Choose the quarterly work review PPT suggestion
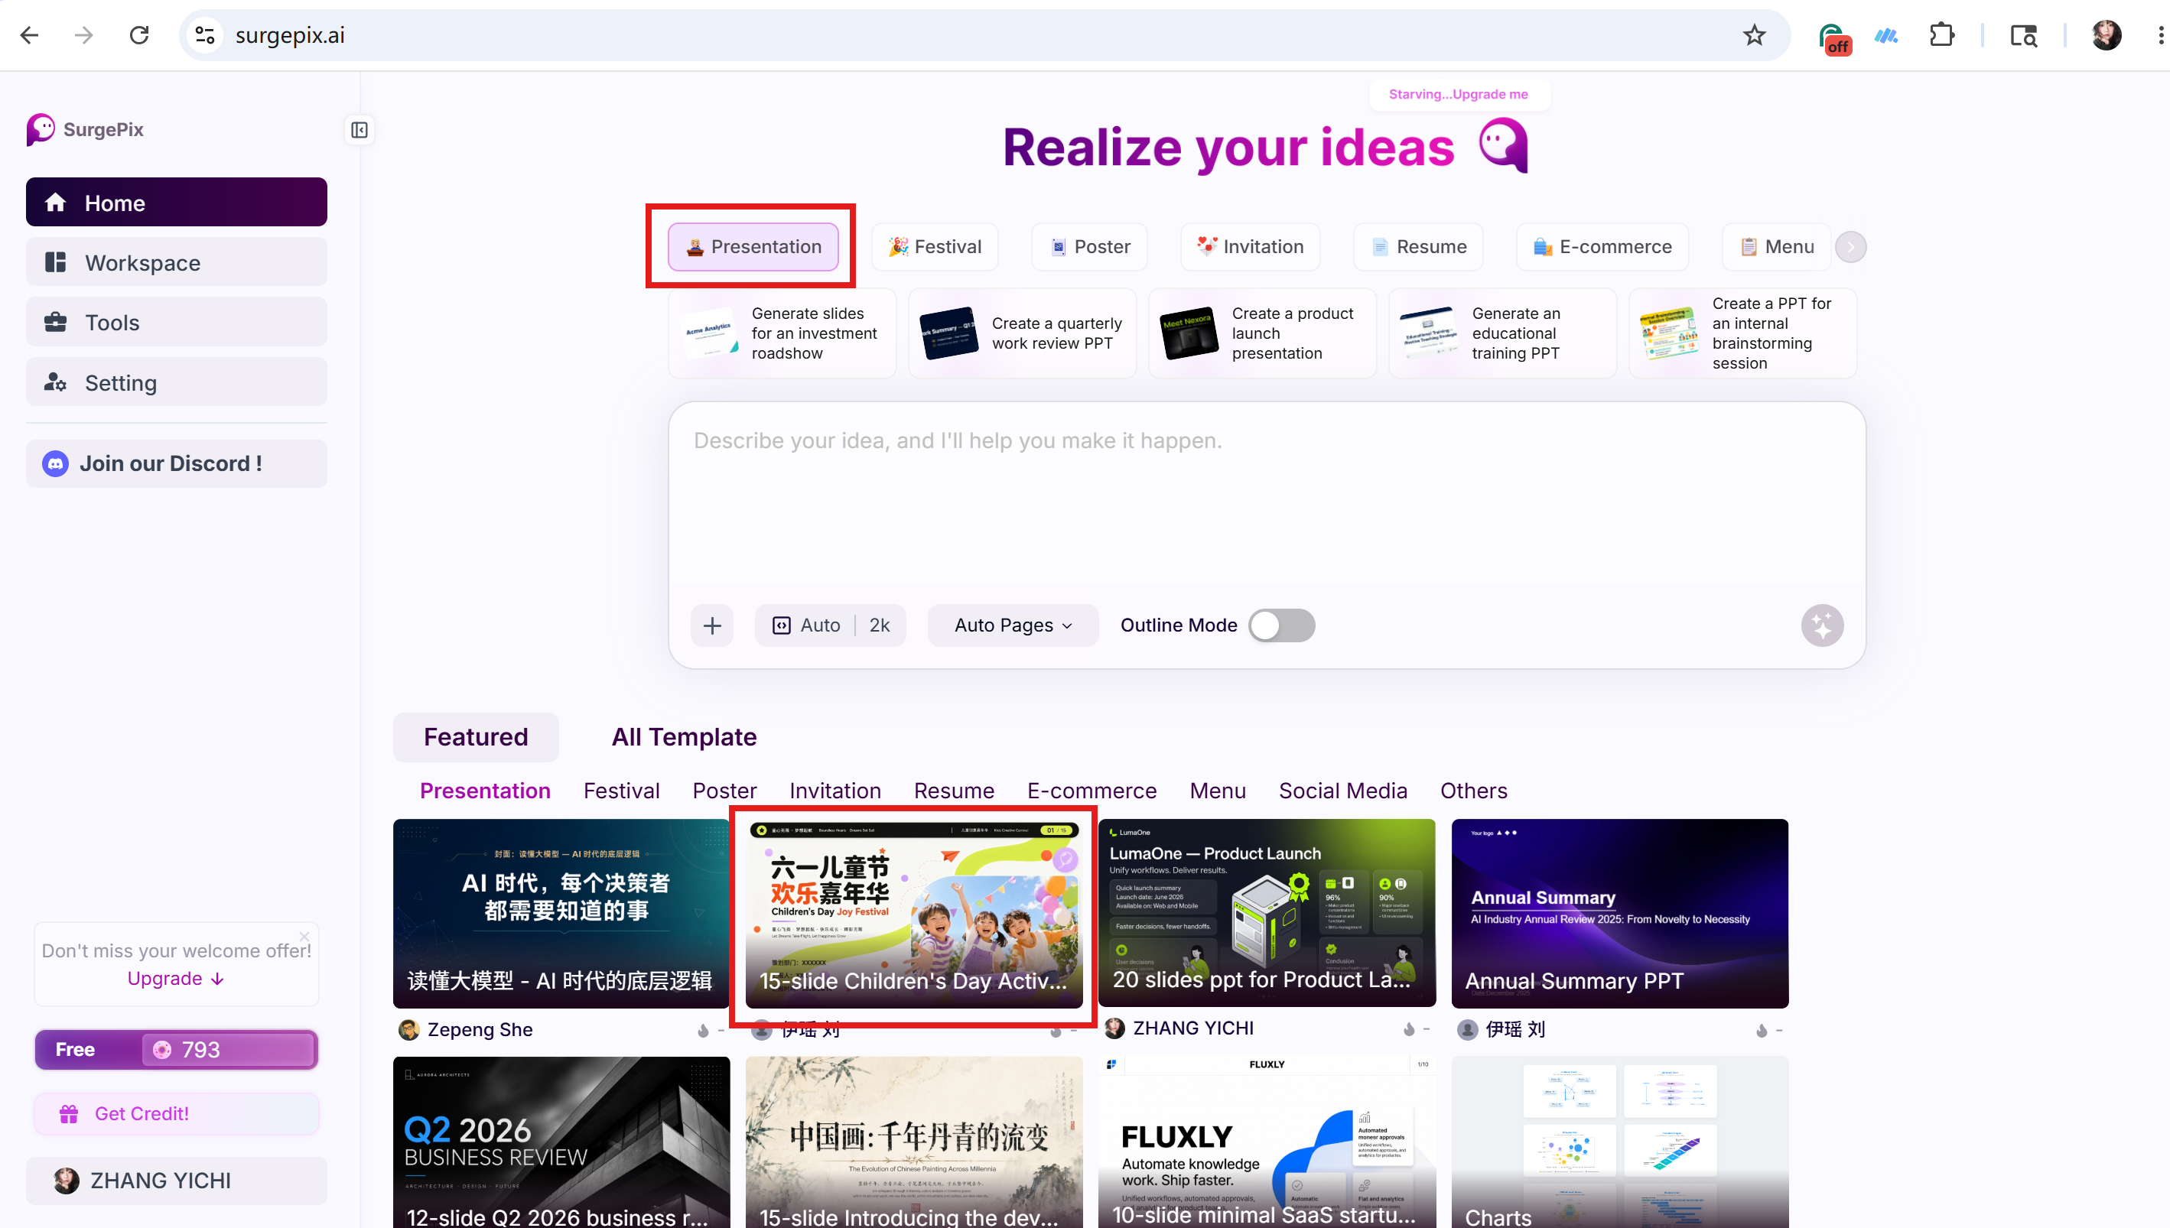Image resolution: width=2170 pixels, height=1228 pixels. [x=1022, y=333]
